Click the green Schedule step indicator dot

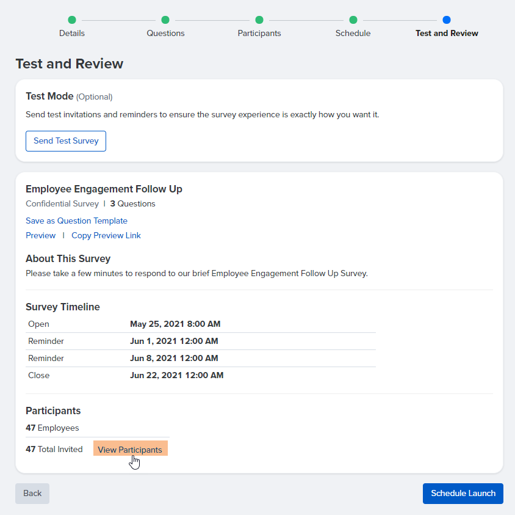click(353, 20)
